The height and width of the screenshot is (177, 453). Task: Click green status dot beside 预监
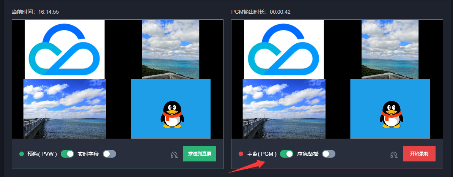(x=21, y=154)
